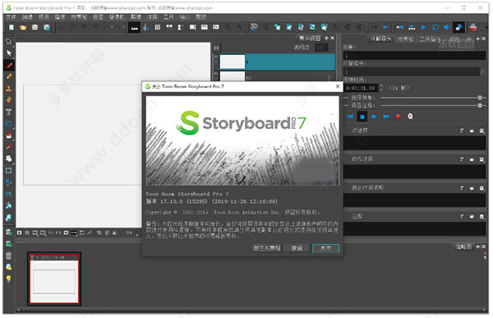Image resolution: width=493 pixels, height=318 pixels.
Task: Click the Save icon in toolbar
Action: (35, 27)
